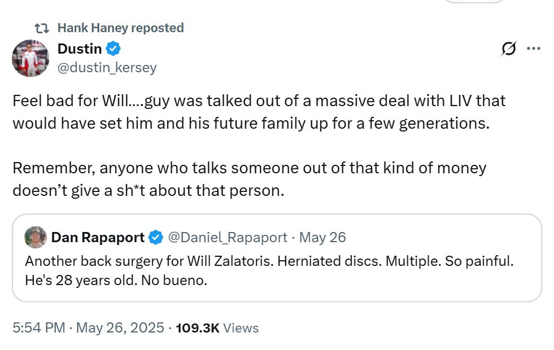Click the 109.3K Views link
This screenshot has height=350, width=554.
coord(217,328)
